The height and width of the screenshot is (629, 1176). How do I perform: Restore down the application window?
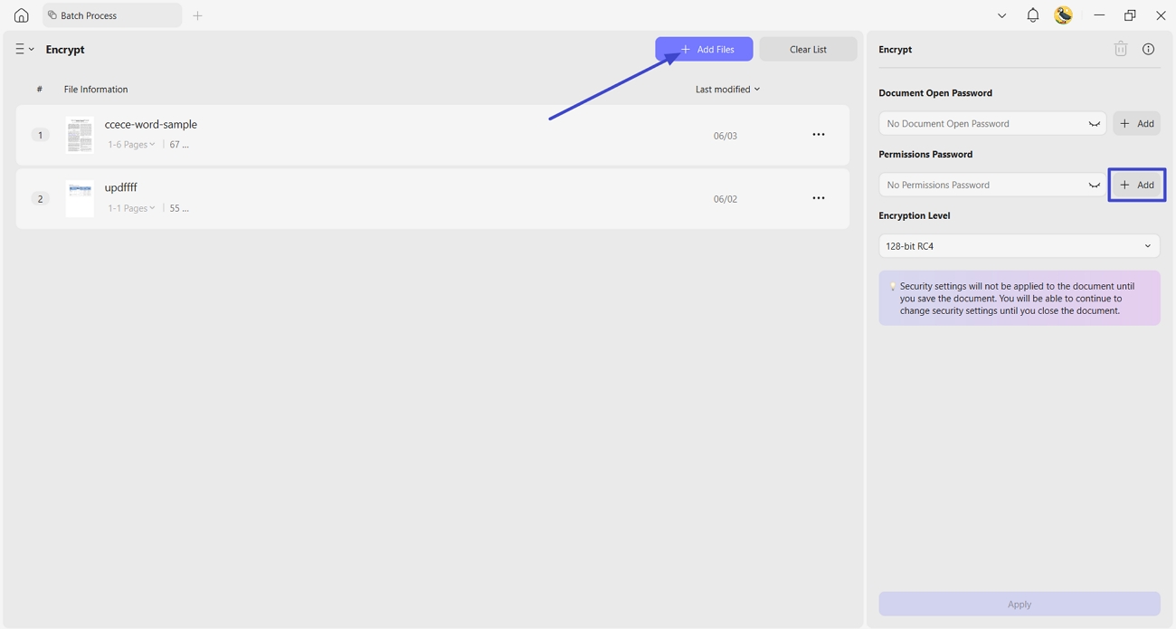[1130, 15]
